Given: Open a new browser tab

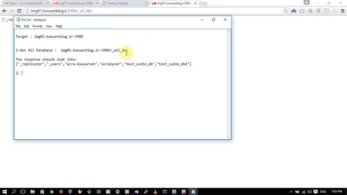Looking at the screenshot, I should 204,3.
